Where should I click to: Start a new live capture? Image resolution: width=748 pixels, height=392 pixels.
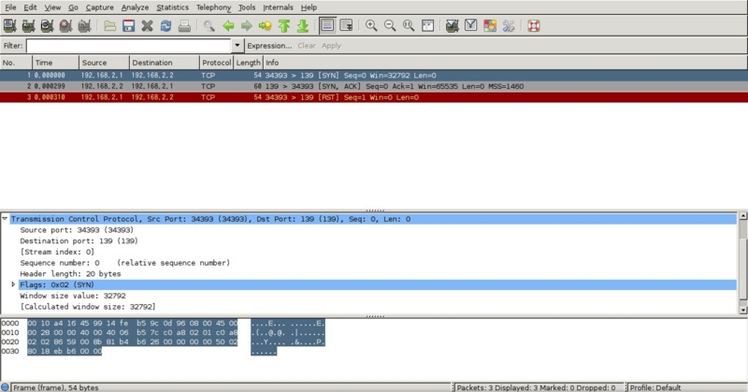pyautogui.click(x=48, y=26)
